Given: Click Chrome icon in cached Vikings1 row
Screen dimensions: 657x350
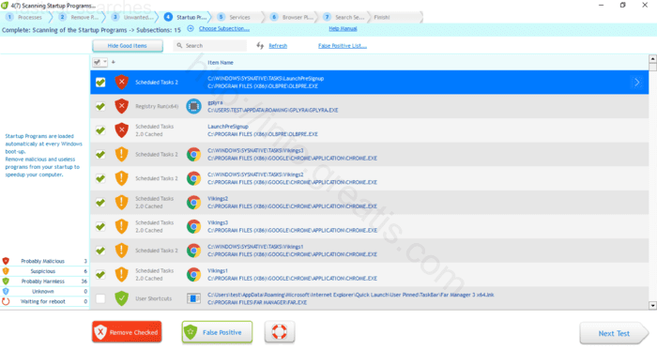Looking at the screenshot, I should point(193,275).
